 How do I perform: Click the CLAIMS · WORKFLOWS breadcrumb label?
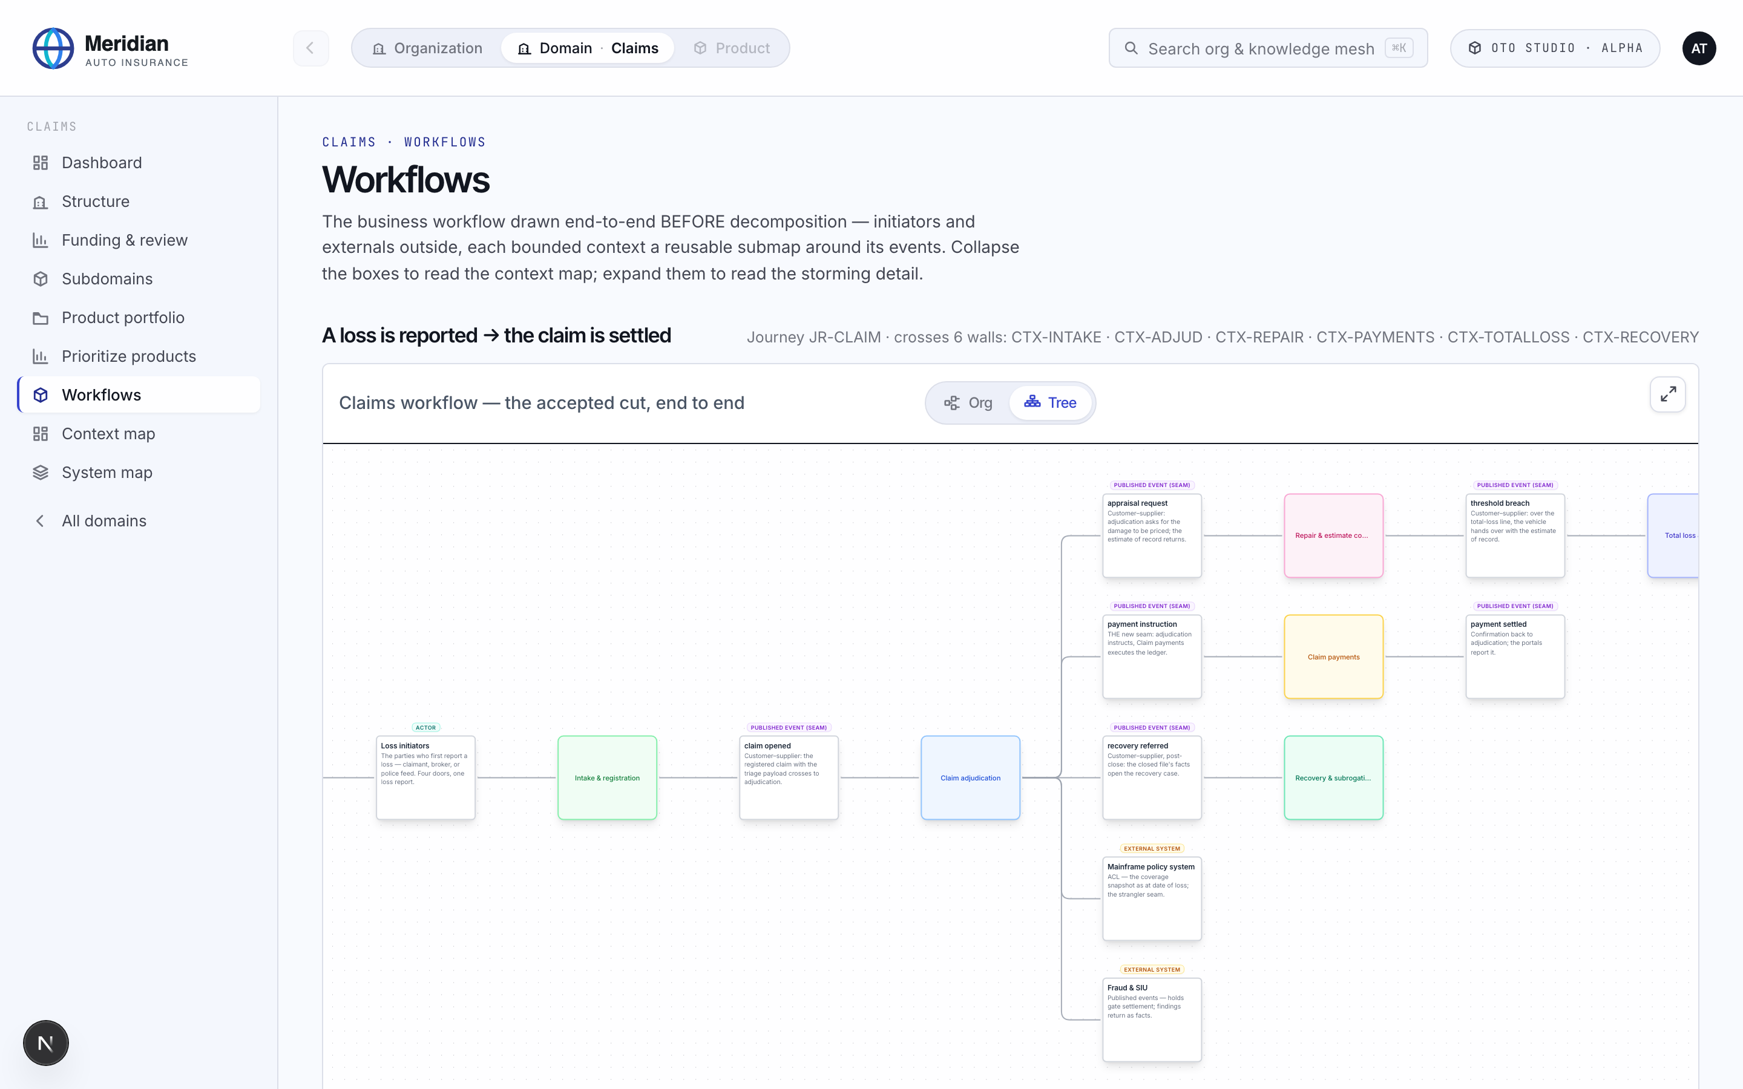403,142
